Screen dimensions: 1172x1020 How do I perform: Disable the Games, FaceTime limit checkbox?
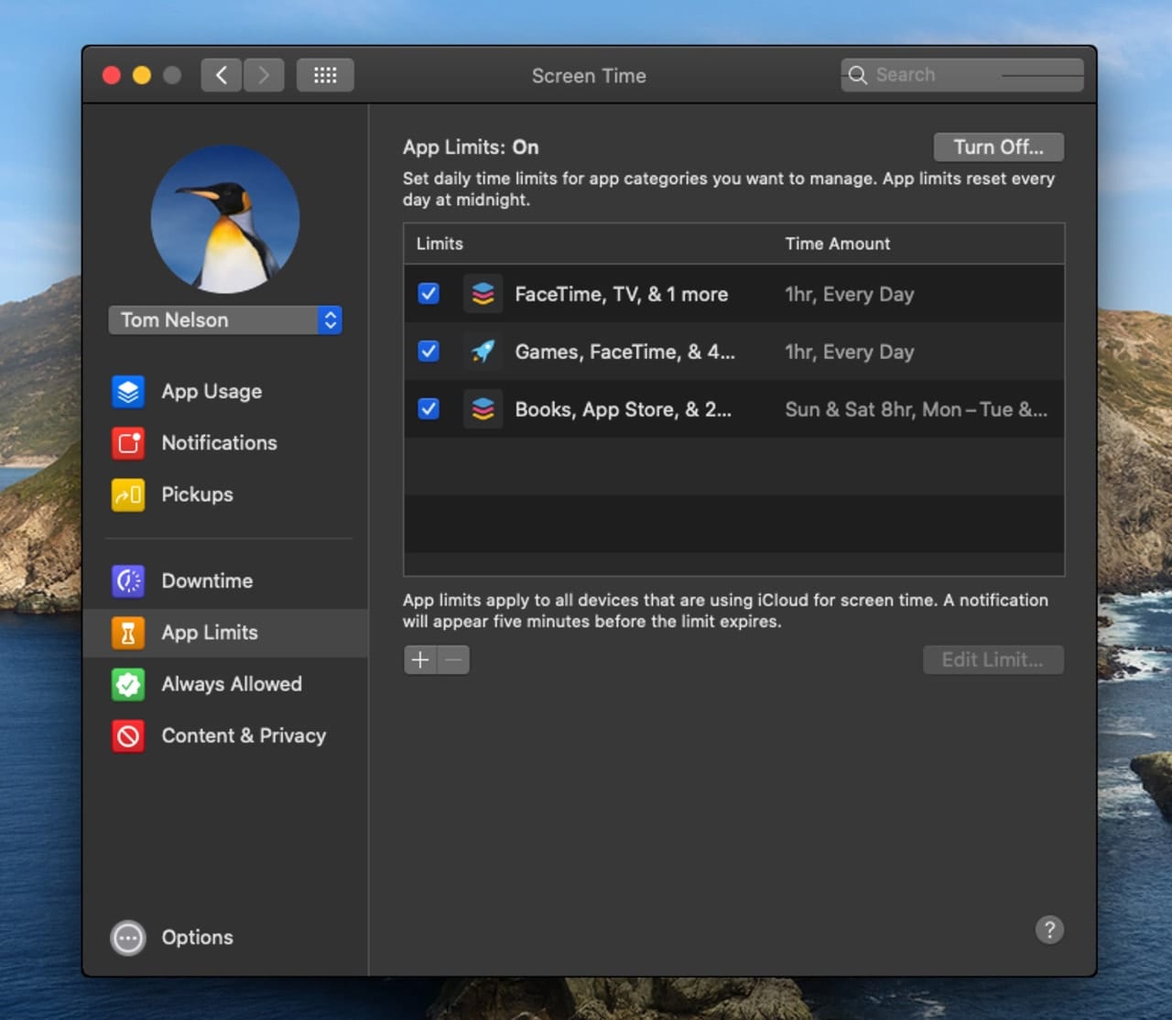point(429,352)
